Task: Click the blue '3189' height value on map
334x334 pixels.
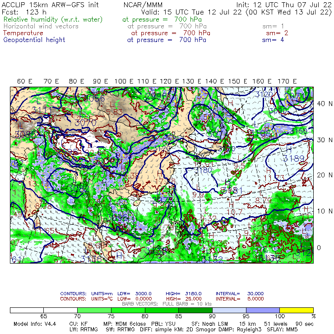Action: coord(293,158)
